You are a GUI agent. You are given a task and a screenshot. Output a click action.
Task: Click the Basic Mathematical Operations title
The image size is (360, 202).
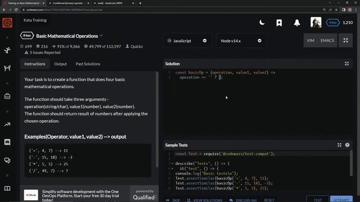[67, 36]
